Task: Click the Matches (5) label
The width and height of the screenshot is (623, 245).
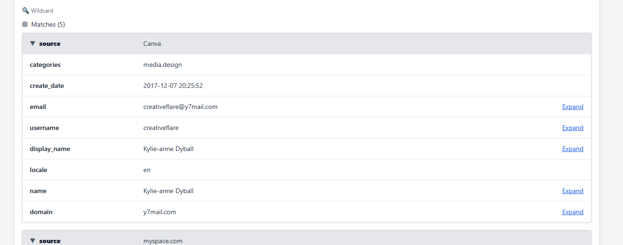Action: pyautogui.click(x=48, y=24)
